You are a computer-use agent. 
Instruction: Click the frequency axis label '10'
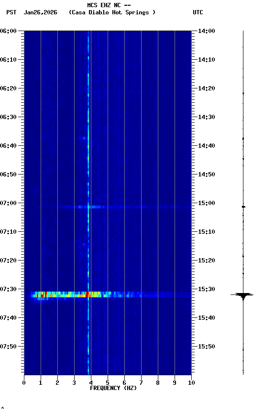(191, 383)
